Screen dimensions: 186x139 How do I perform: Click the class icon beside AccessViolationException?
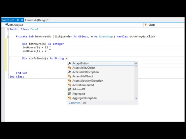click(x=69, y=81)
